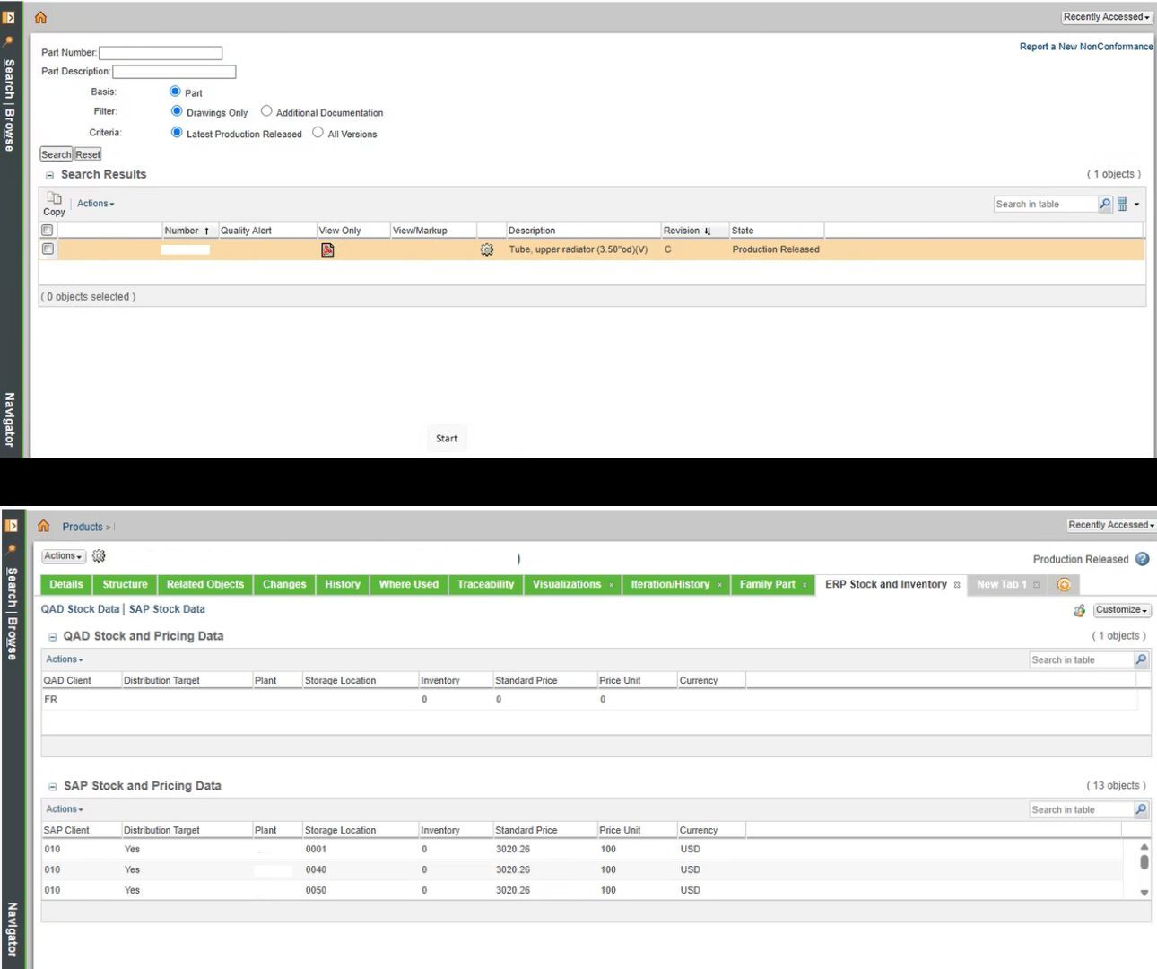Start the search using the magnifier icon

[x=1105, y=204]
